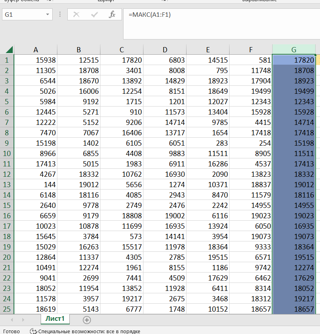The image size is (320, 334).
Task: Click the accessibility checker status icon
Action: click(33, 331)
